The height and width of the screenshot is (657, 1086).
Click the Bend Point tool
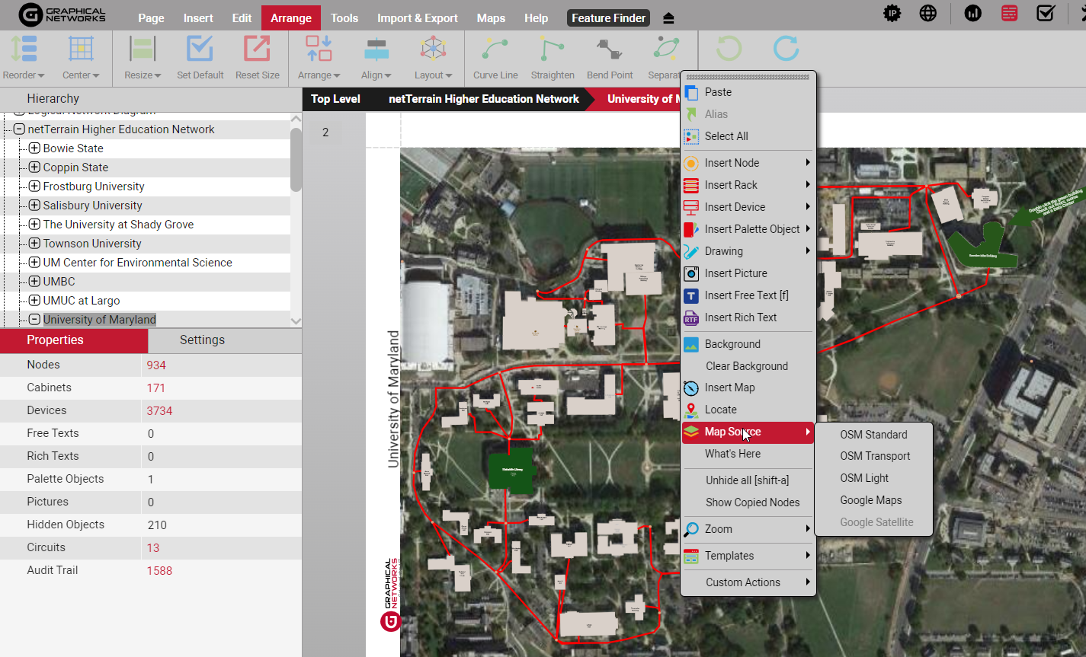610,50
